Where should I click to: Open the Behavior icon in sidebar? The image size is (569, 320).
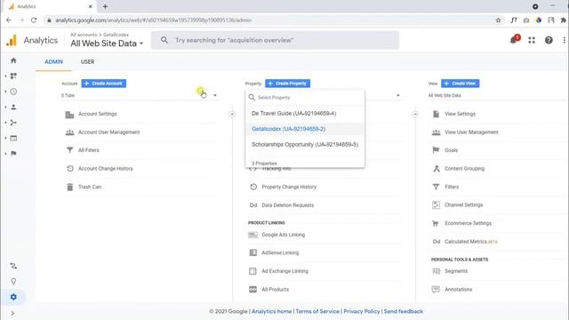click(13, 138)
